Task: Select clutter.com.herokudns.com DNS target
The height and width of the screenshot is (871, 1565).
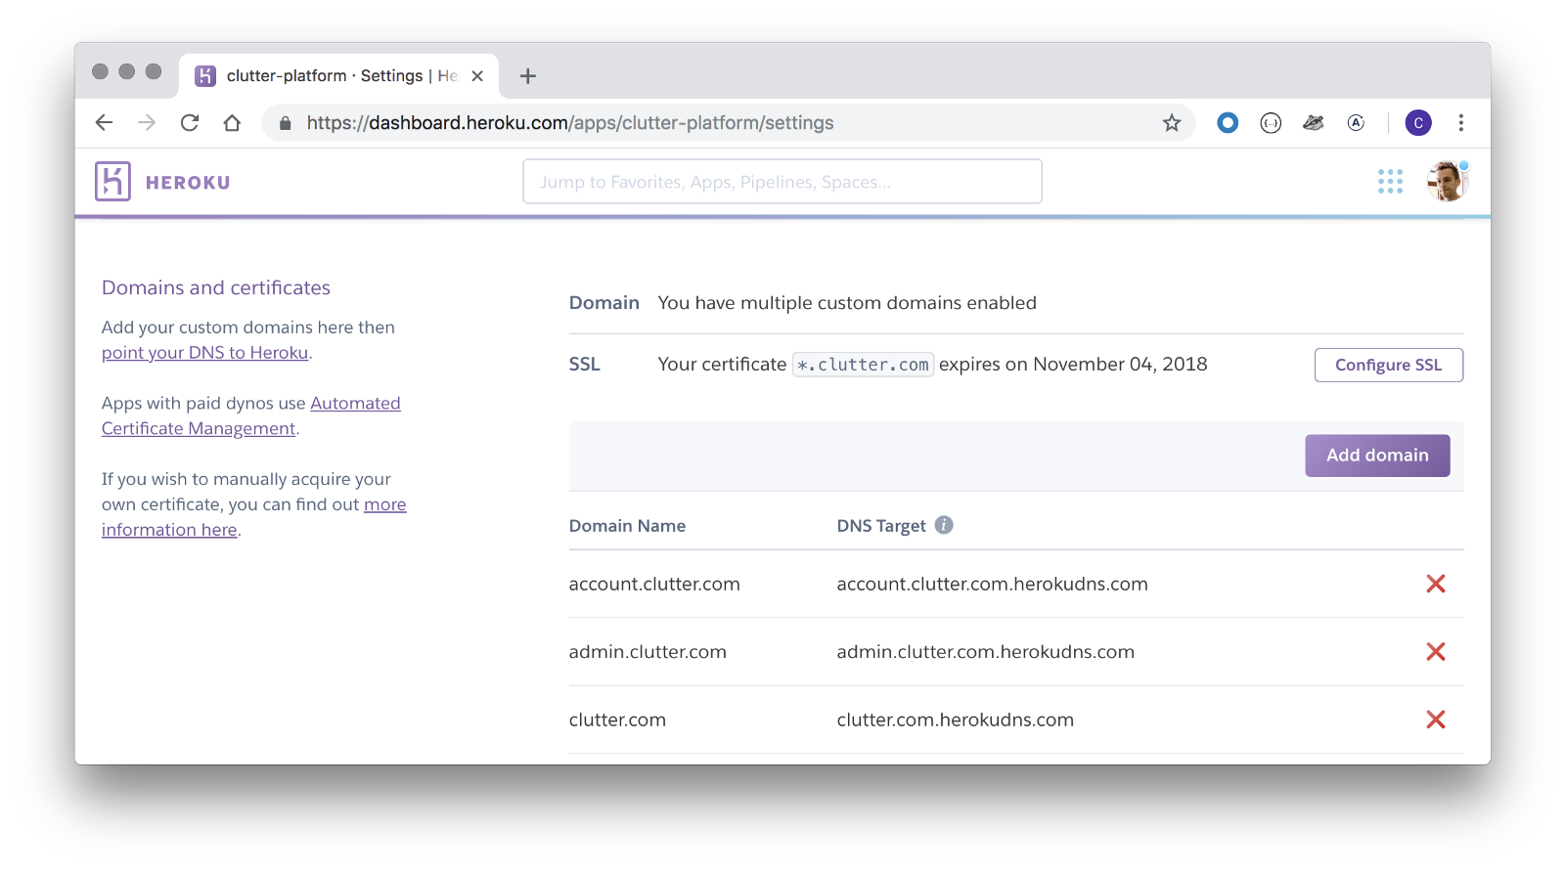Action: (x=955, y=719)
